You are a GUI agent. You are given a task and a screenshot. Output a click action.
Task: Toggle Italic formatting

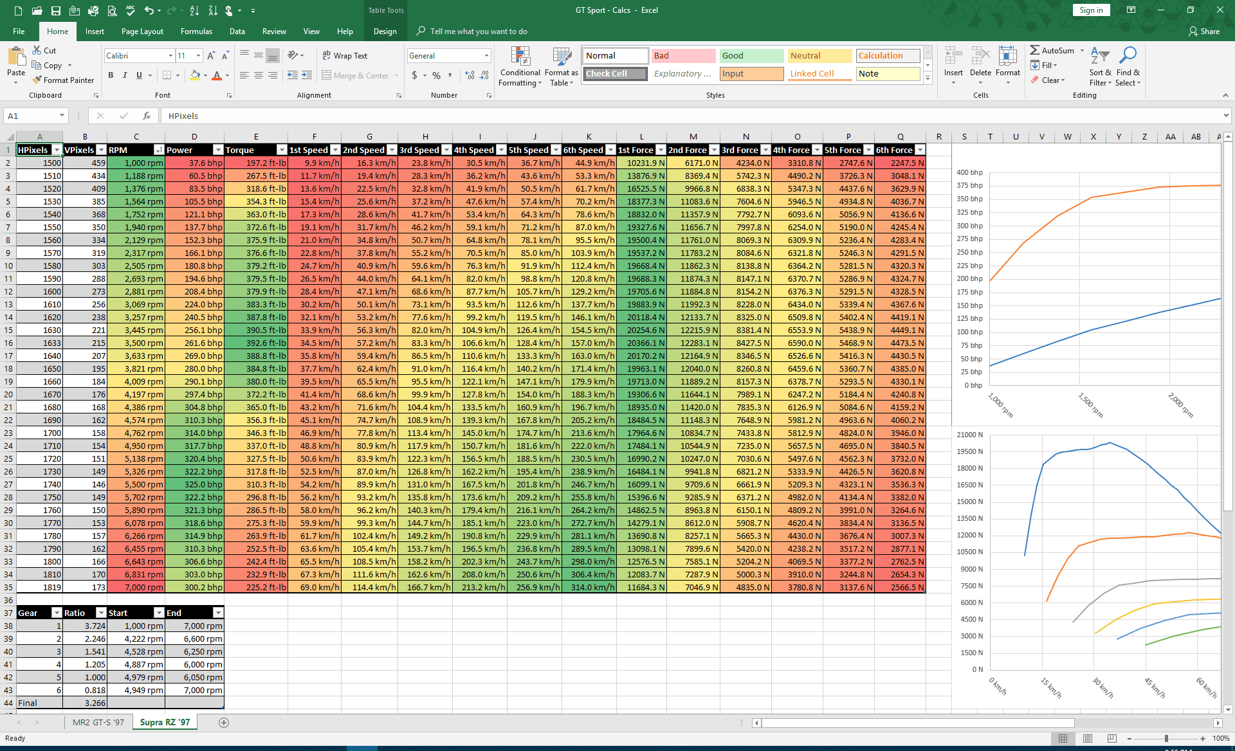[125, 75]
